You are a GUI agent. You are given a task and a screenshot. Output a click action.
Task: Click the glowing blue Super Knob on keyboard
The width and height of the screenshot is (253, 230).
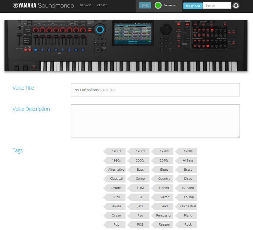click(100, 30)
